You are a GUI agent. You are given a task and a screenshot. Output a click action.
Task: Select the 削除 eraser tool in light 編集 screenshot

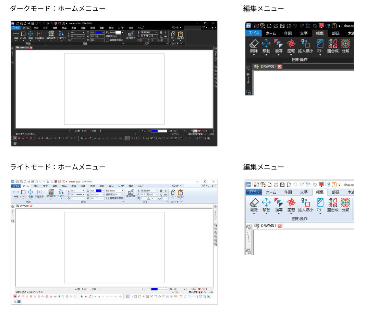tap(254, 205)
